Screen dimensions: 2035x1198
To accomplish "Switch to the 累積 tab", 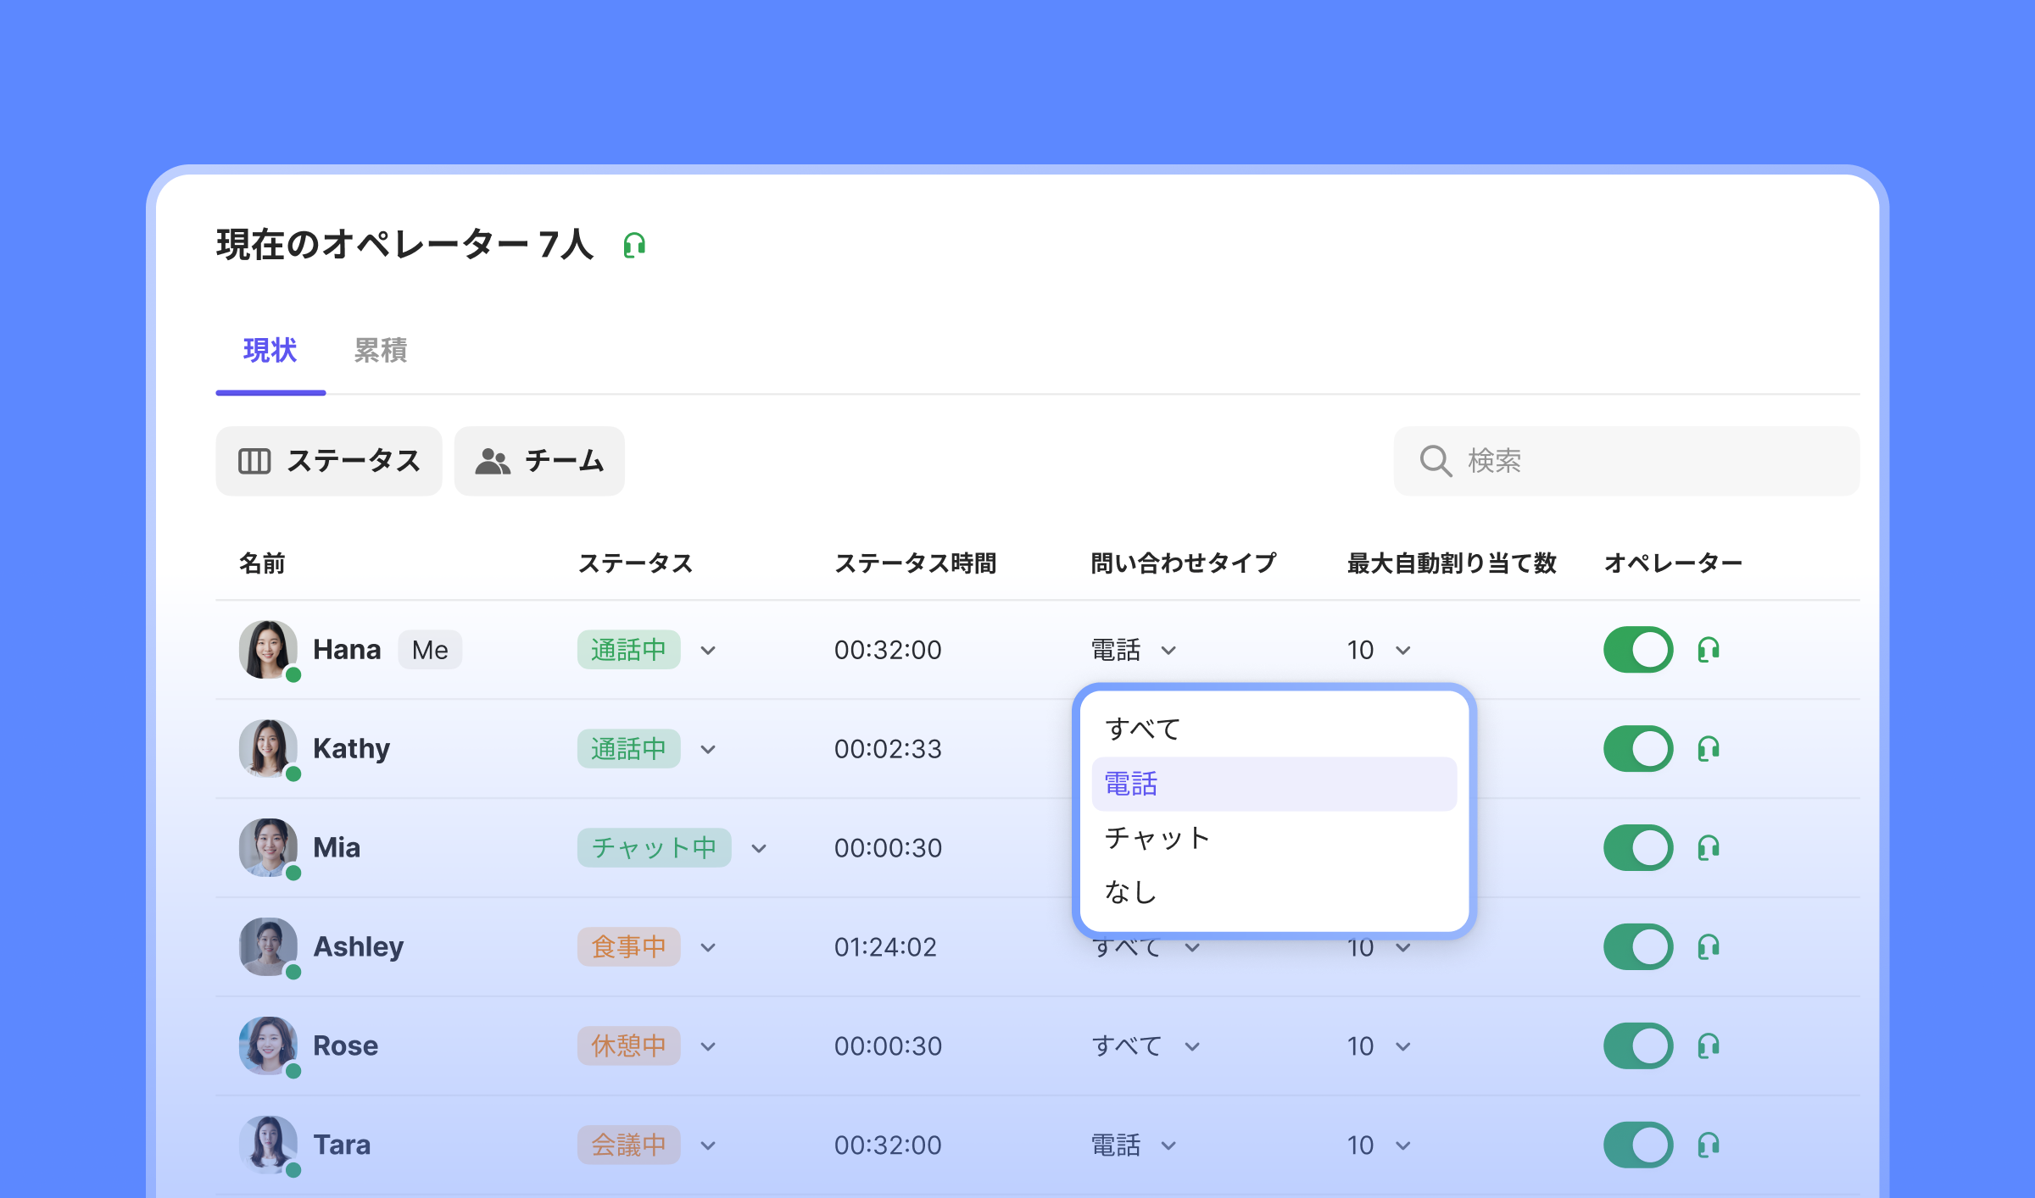I will [x=380, y=351].
